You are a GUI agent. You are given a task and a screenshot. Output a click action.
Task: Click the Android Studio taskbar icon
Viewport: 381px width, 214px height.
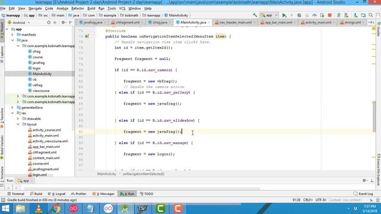(x=126, y=209)
